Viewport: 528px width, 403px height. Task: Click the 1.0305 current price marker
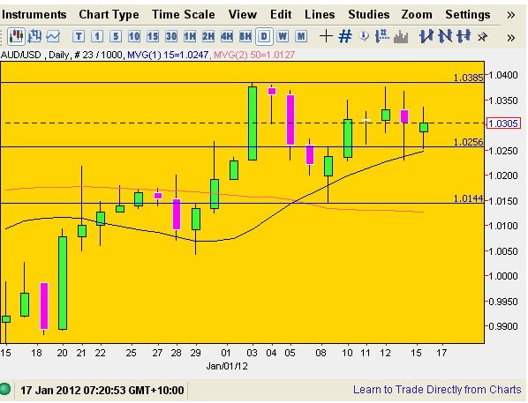pyautogui.click(x=504, y=123)
